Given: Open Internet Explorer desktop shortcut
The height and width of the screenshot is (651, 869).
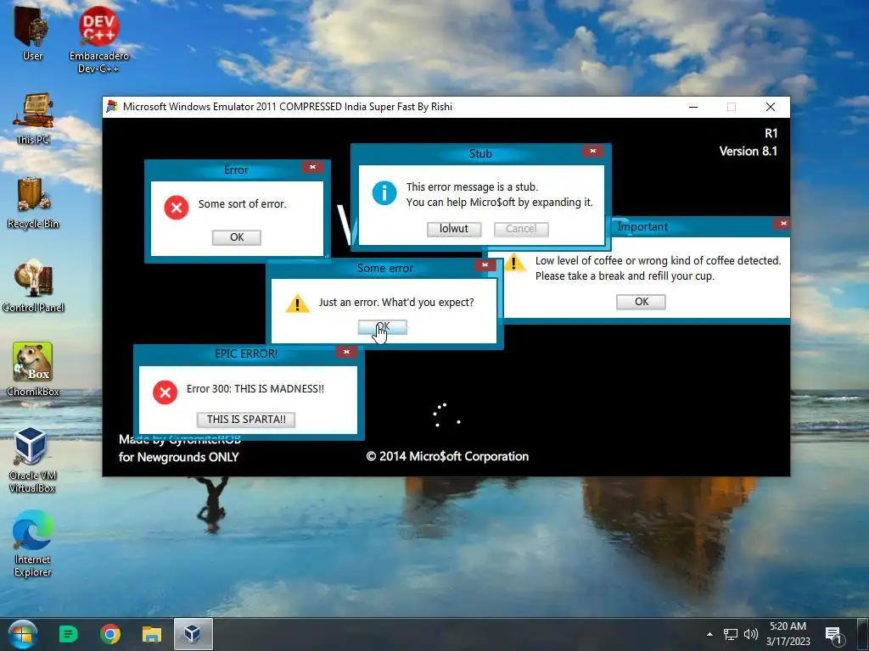Looking at the screenshot, I should [x=32, y=543].
